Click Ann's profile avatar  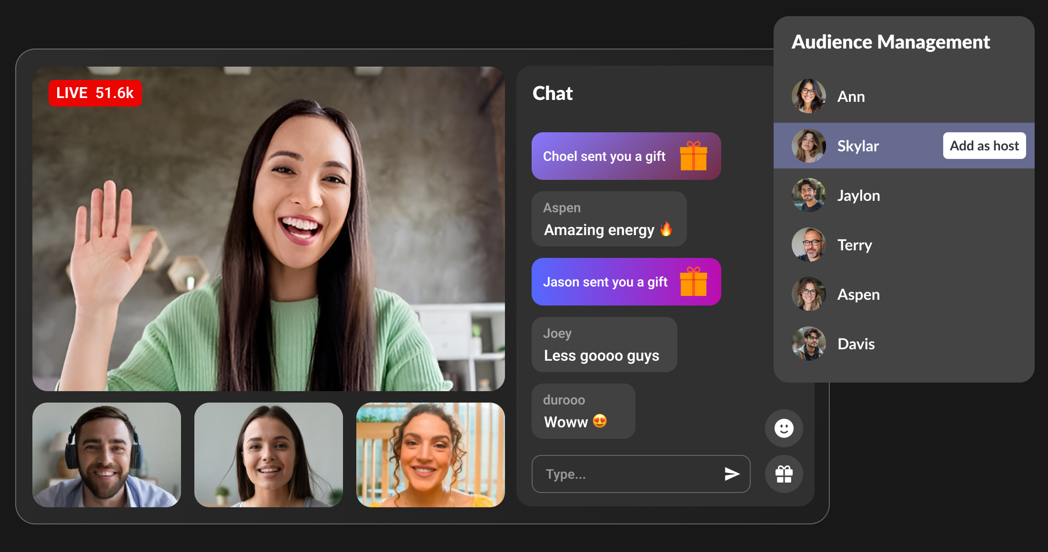(x=808, y=96)
